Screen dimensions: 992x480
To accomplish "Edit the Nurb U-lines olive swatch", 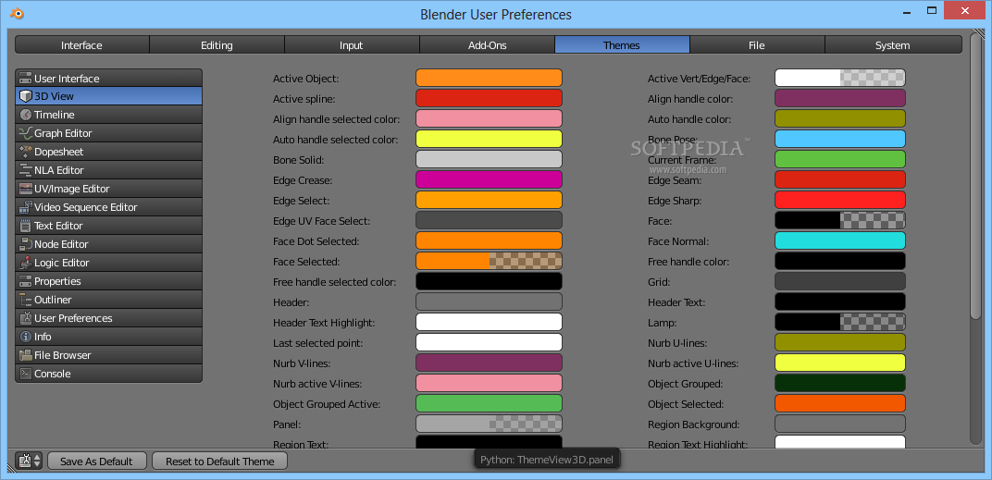I will (x=840, y=342).
